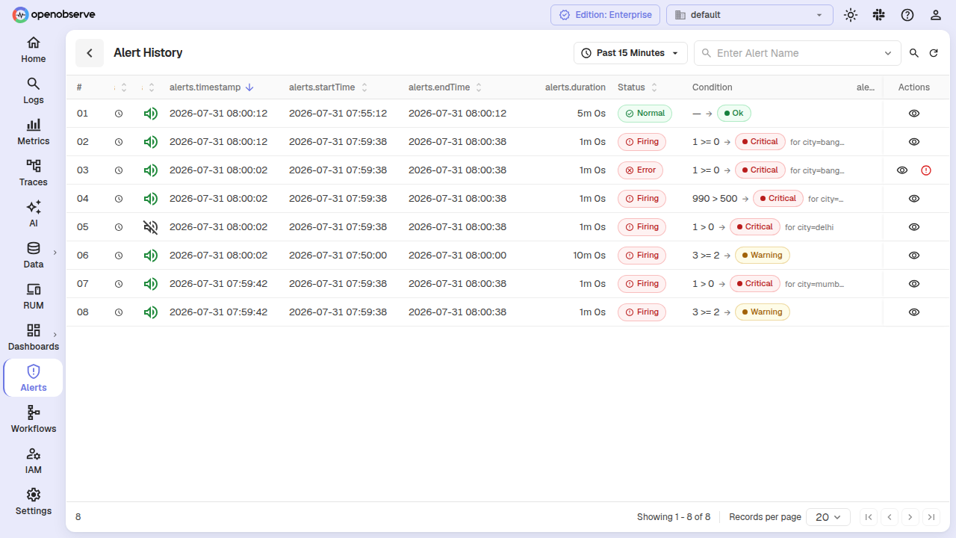Go to previous page of records
Viewport: 956px width, 538px height.
(x=889, y=517)
